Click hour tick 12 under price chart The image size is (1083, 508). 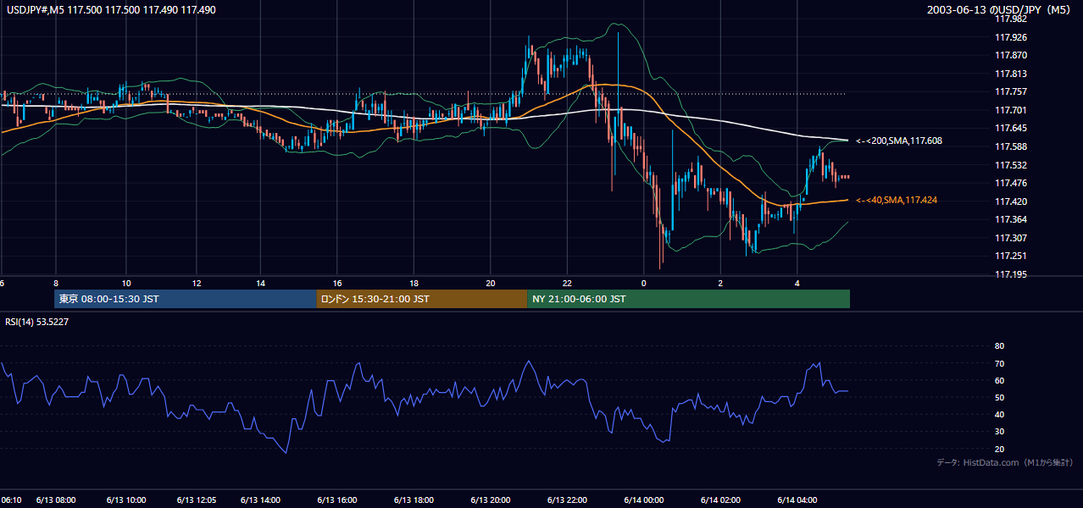[195, 283]
